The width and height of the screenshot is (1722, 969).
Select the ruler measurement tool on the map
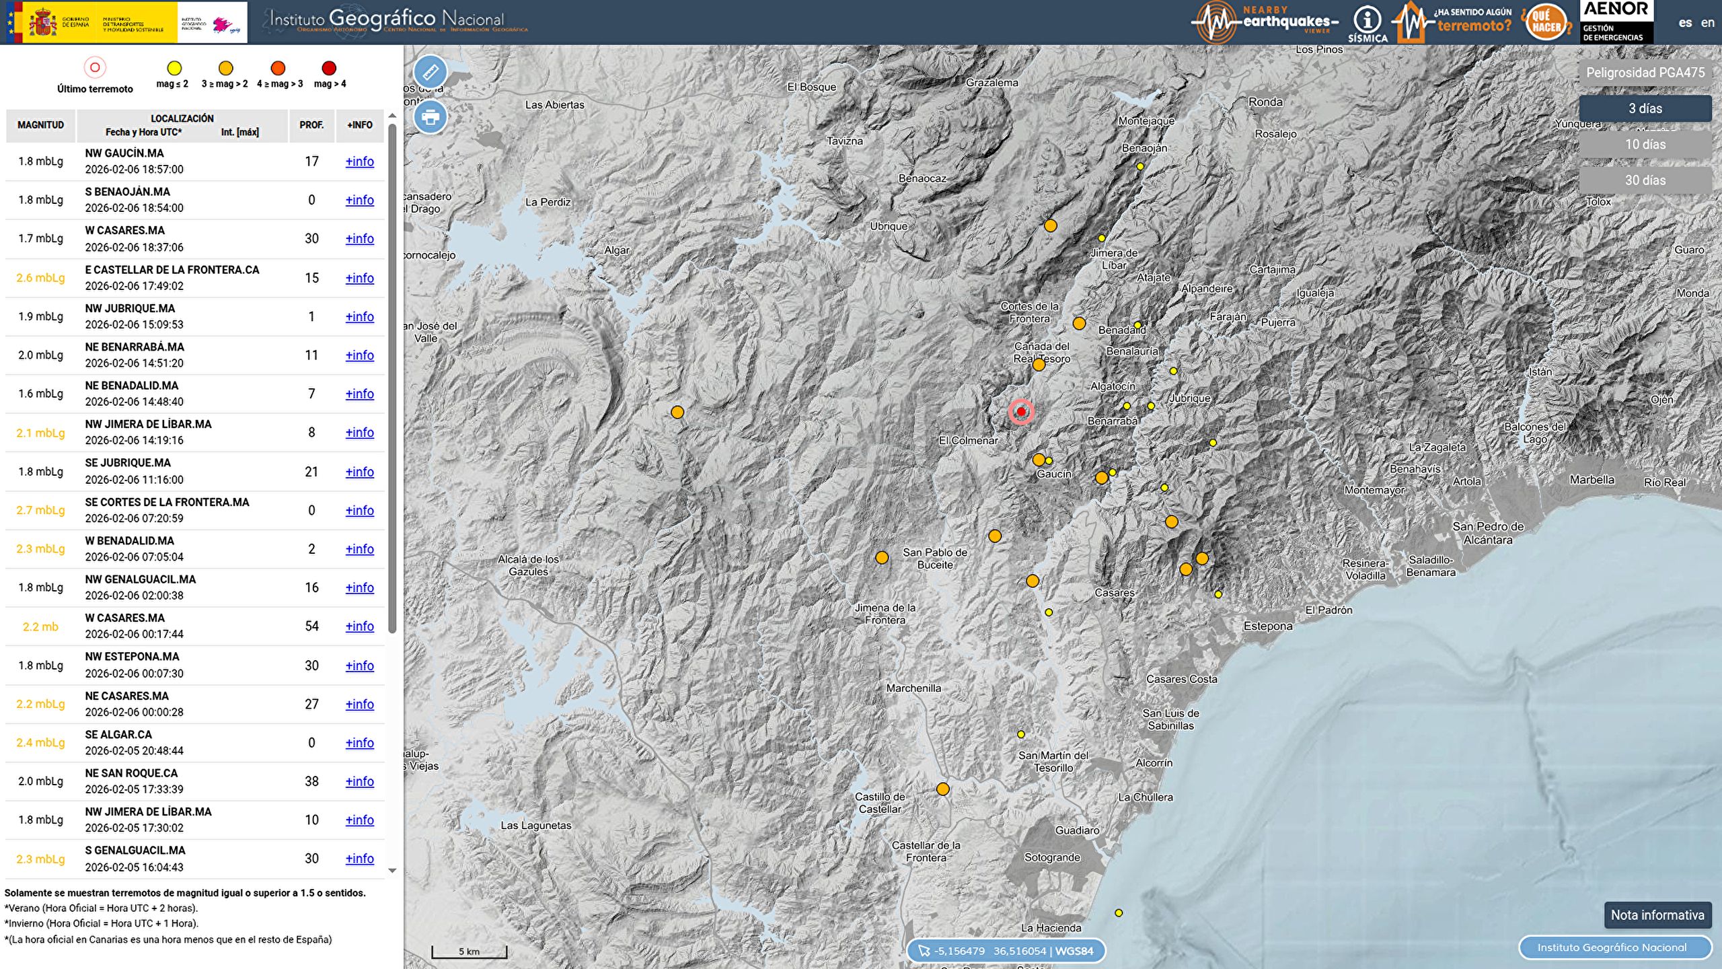[x=430, y=71]
